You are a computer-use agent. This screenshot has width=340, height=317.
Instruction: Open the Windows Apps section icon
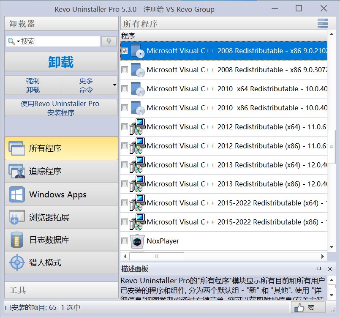coord(16,194)
